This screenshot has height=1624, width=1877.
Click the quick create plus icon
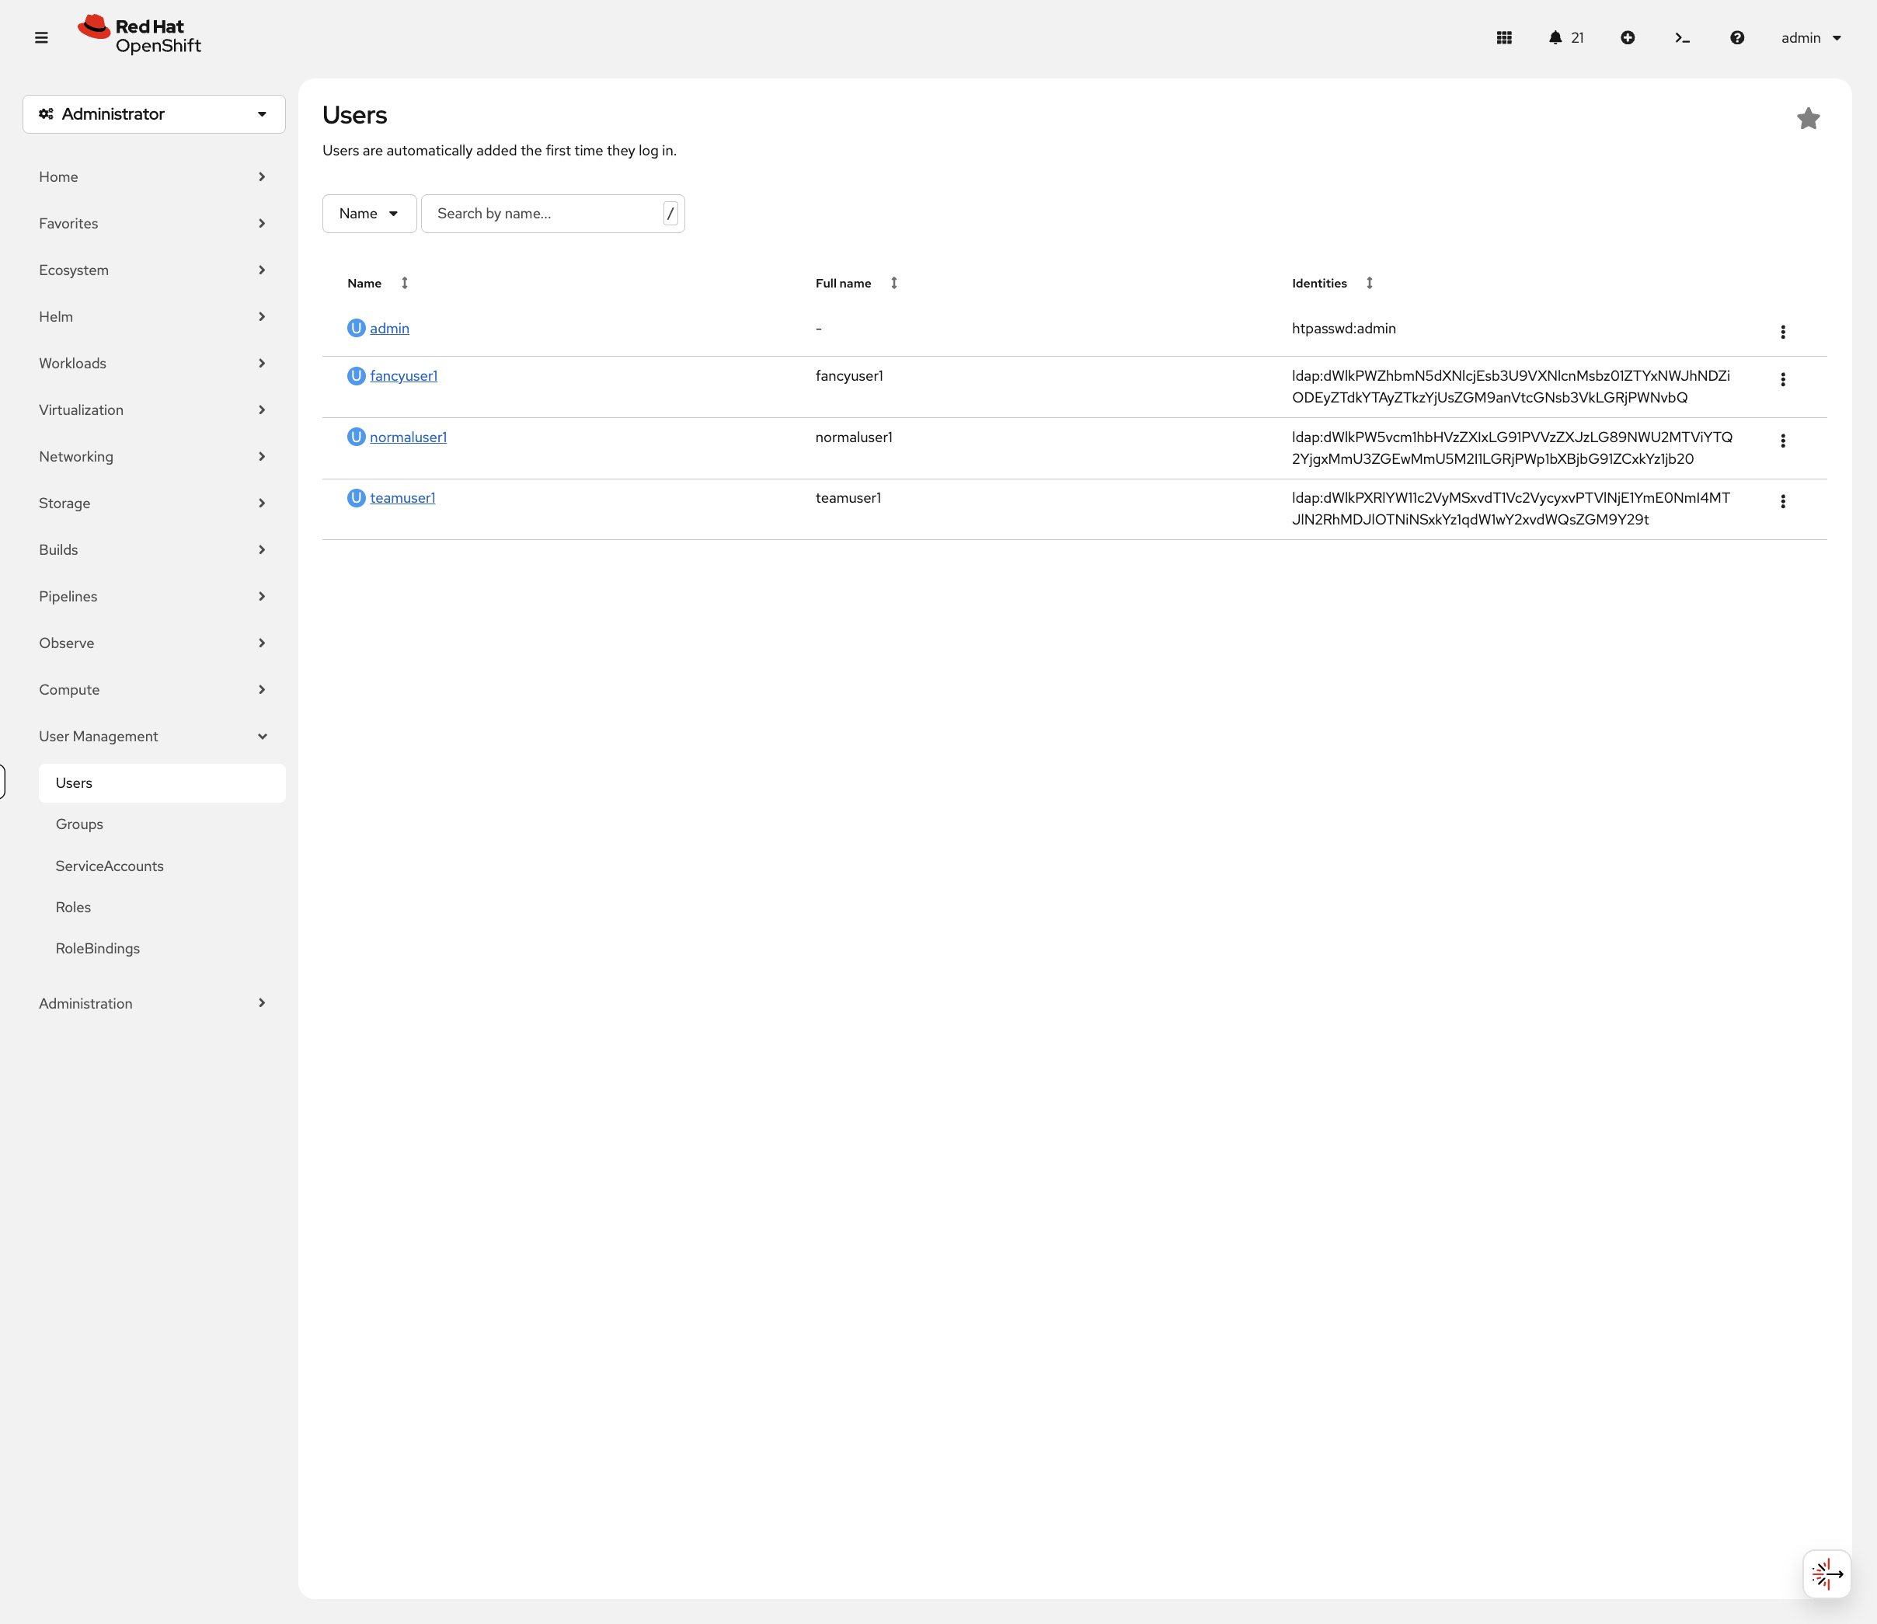pyautogui.click(x=1628, y=37)
